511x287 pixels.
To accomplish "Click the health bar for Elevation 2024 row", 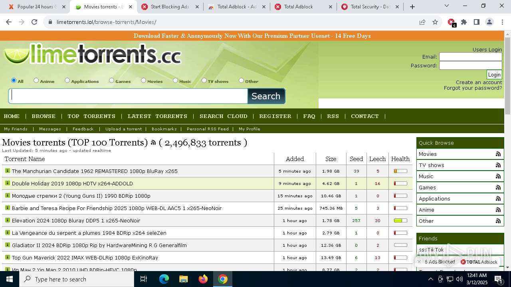I will pos(400,220).
